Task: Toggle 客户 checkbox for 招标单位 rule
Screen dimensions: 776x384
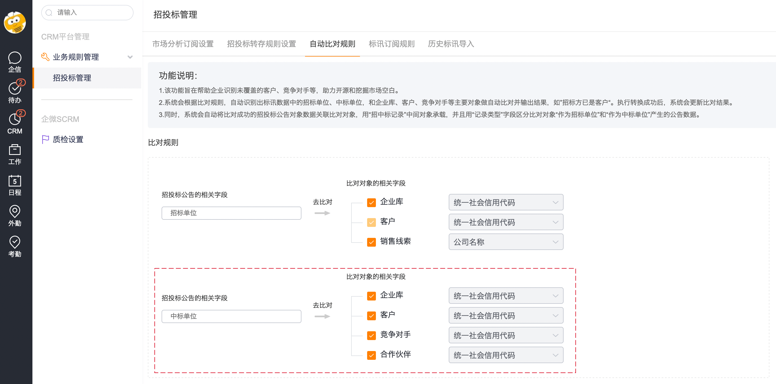Action: click(x=372, y=222)
